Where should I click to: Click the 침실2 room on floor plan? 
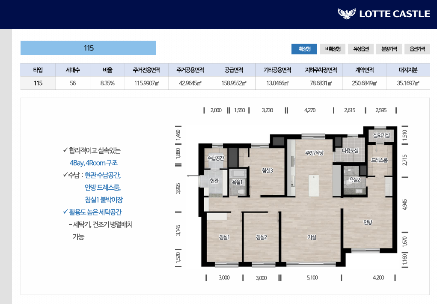point(262,237)
